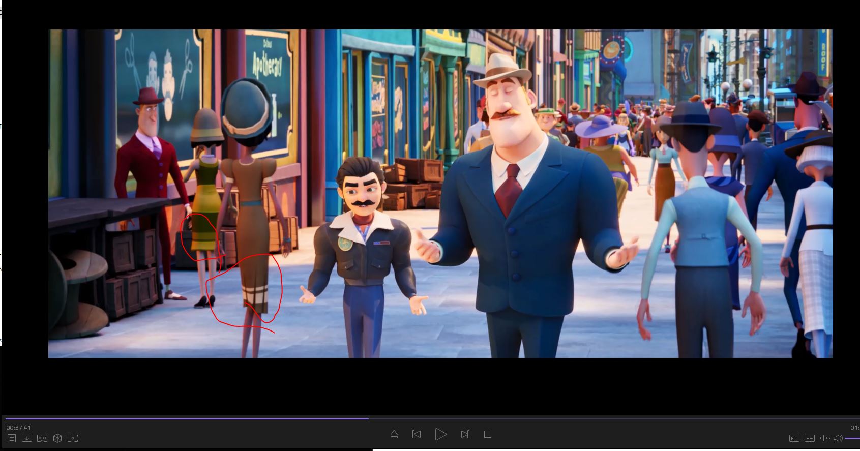Click the eject open-file button
Screen dimensions: 860x451
pos(394,434)
